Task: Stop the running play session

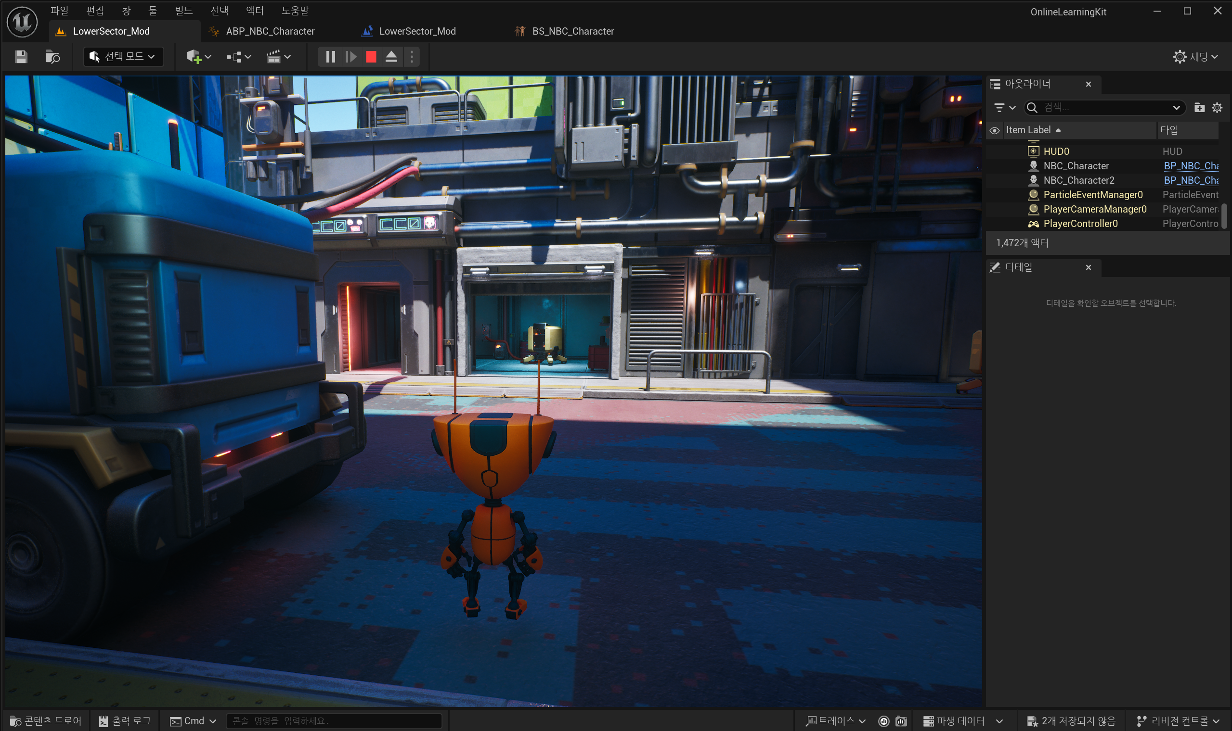Action: tap(371, 57)
